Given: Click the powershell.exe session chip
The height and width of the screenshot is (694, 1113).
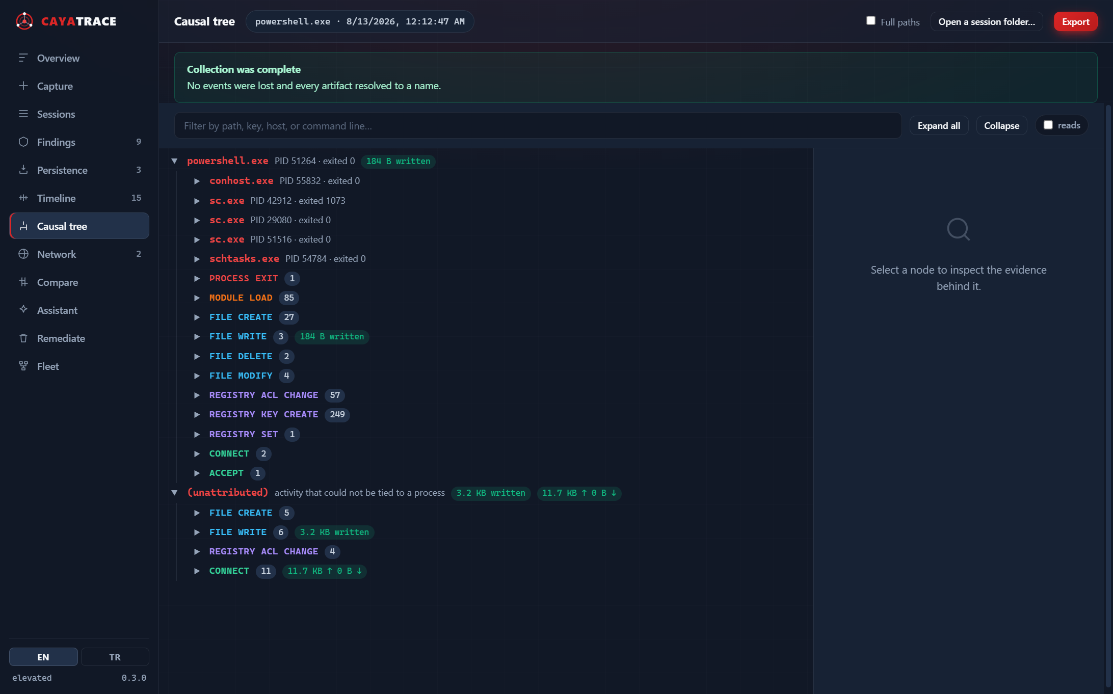Looking at the screenshot, I should (x=360, y=21).
